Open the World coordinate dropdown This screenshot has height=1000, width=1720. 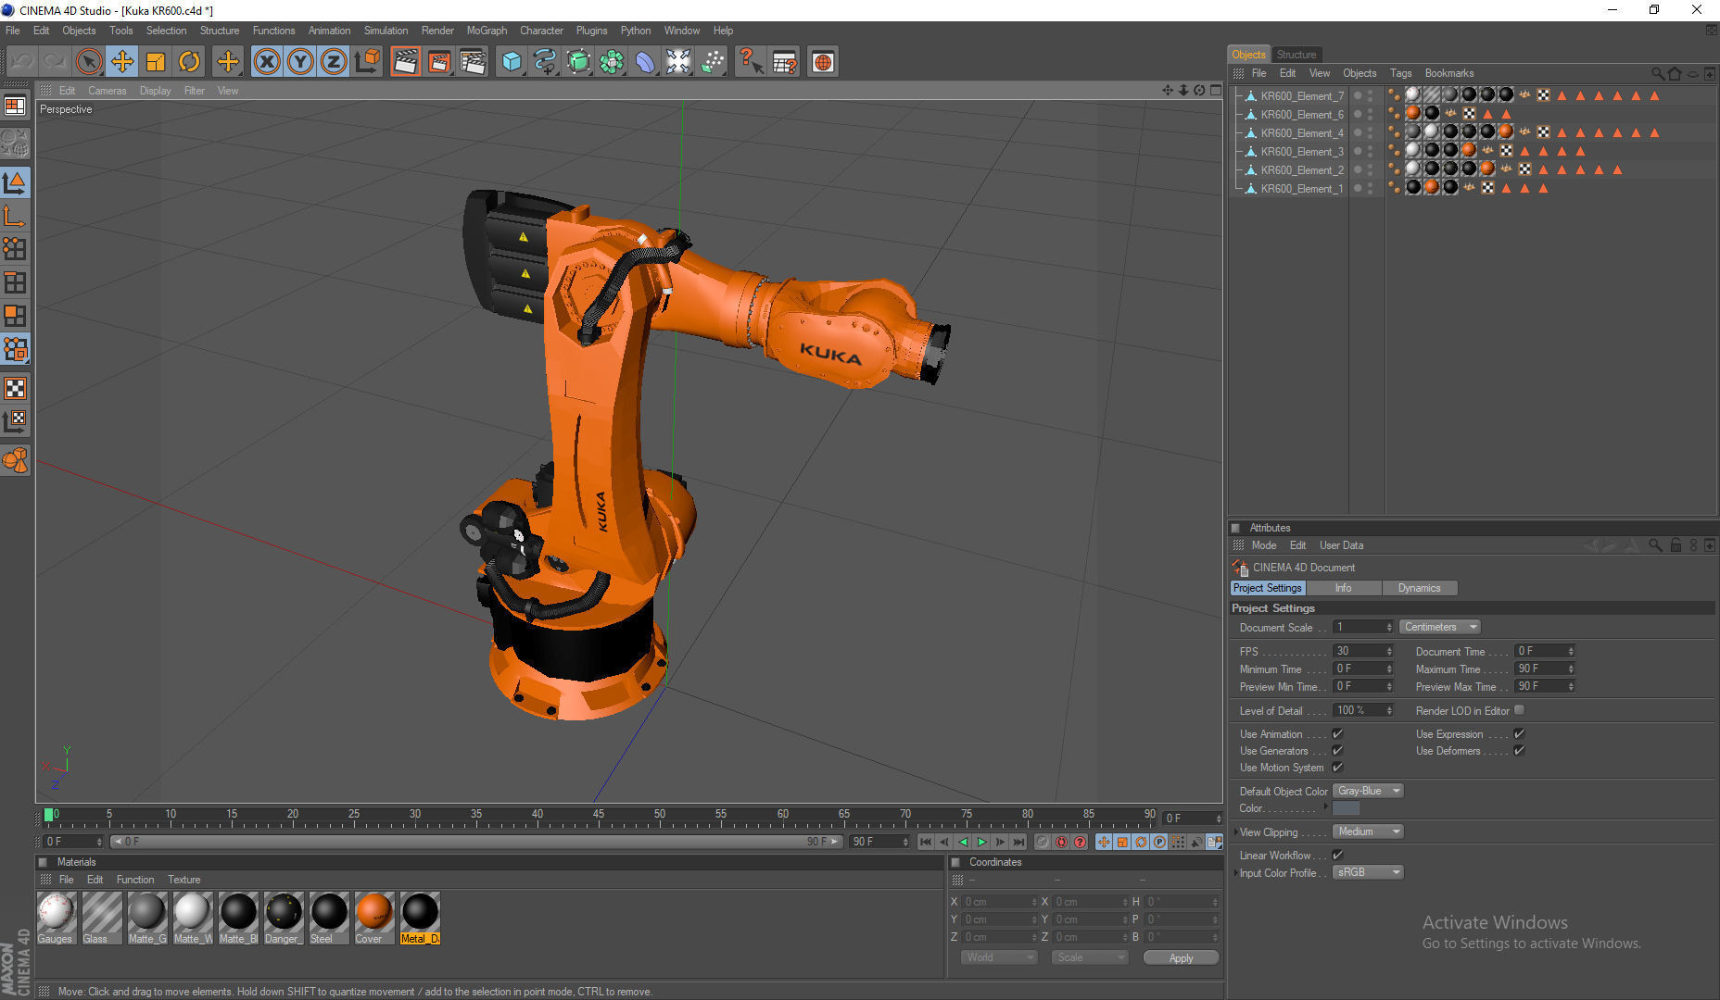(999, 957)
